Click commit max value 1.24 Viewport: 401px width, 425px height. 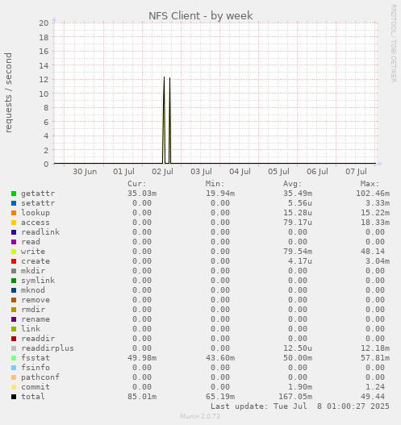tap(375, 387)
